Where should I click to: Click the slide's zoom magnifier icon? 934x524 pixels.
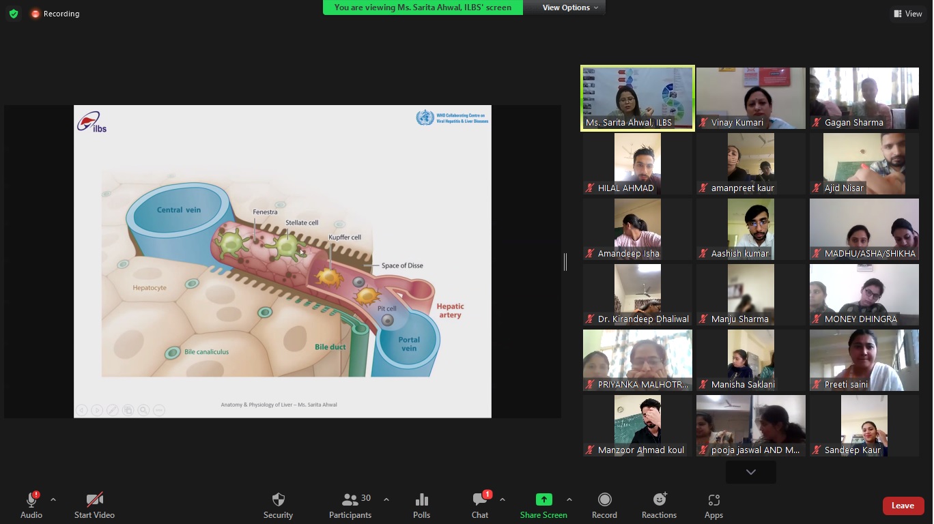[143, 410]
